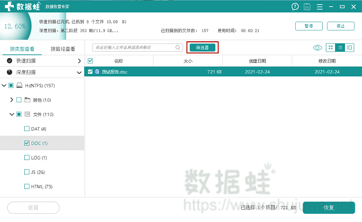The width and height of the screenshot is (362, 222).
Task: Expand the 快速扫描 section arrow
Action: point(79,61)
